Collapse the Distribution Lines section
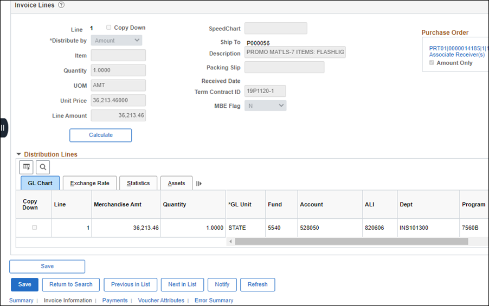The height and width of the screenshot is (306, 489). pos(19,154)
